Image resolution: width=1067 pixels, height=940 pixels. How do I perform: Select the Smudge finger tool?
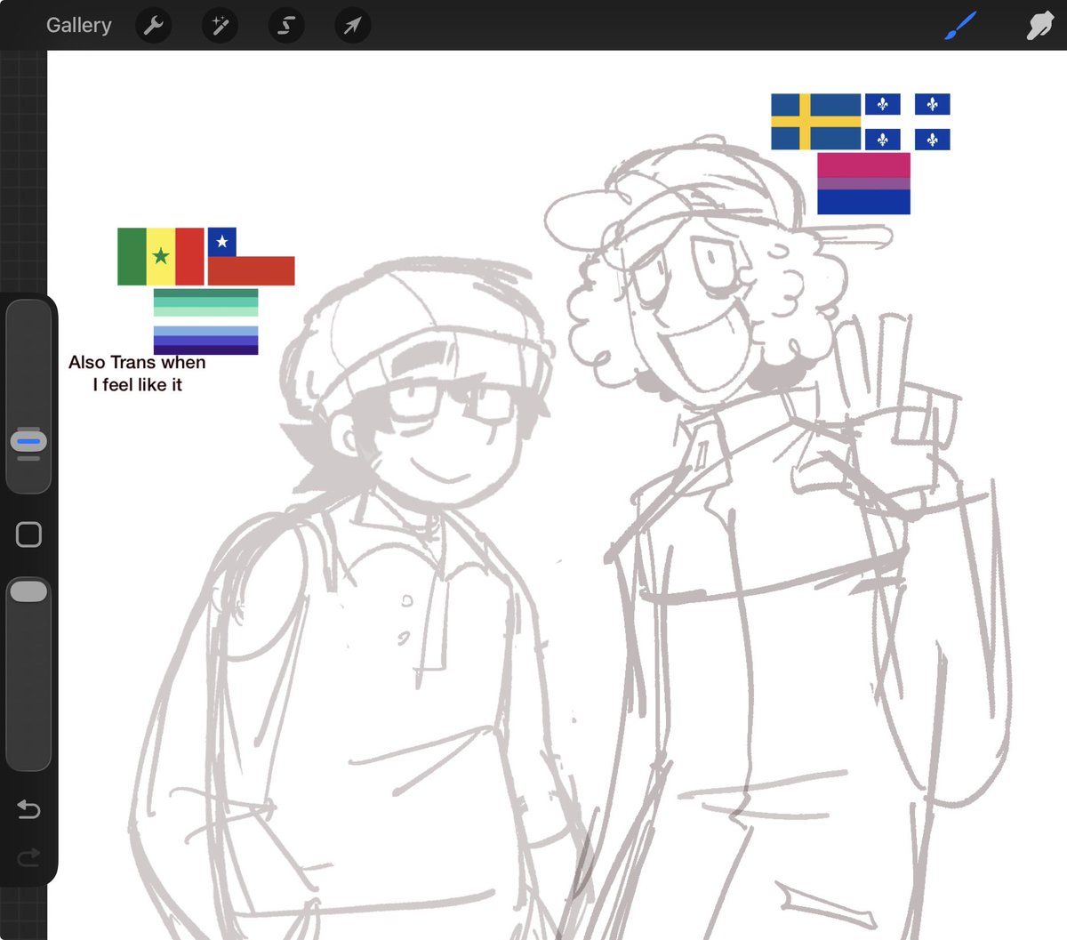pos(1039,26)
